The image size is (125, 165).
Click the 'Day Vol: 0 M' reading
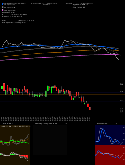78,7
